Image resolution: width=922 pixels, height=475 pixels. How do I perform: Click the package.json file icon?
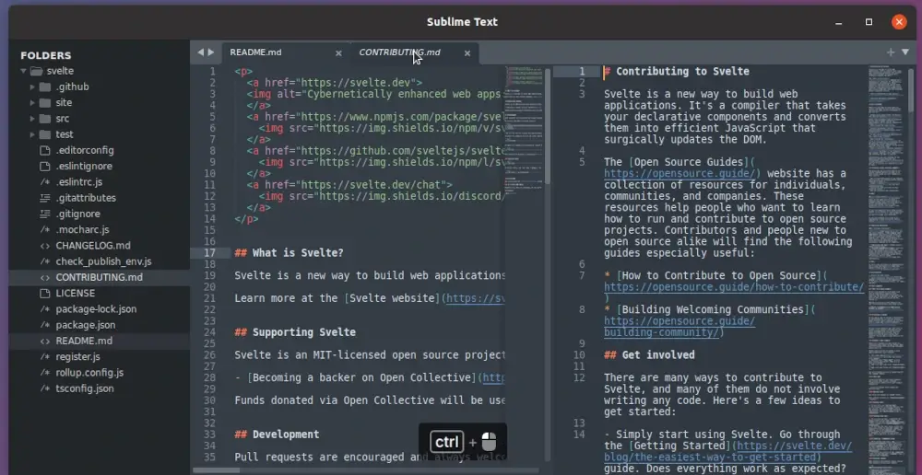44,325
